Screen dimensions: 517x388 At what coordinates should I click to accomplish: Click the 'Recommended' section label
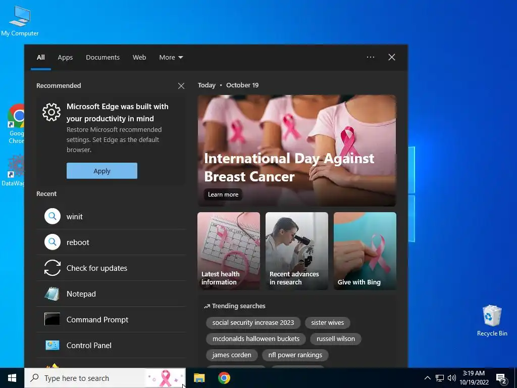59,85
